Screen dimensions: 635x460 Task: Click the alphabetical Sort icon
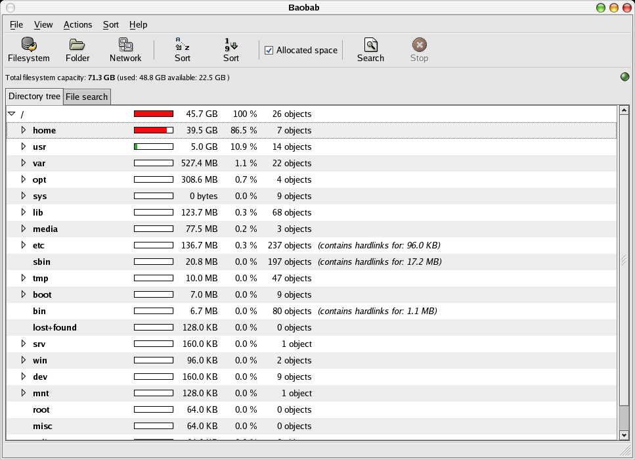[x=183, y=45]
